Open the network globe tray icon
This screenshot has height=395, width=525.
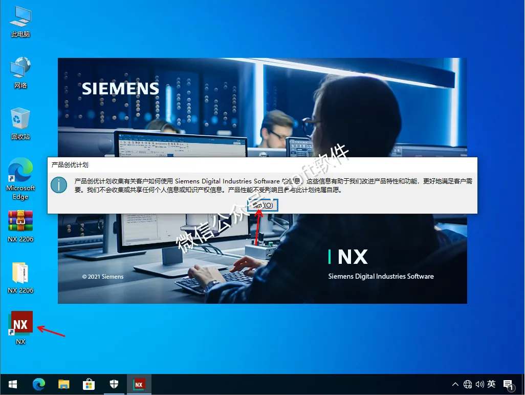point(468,384)
